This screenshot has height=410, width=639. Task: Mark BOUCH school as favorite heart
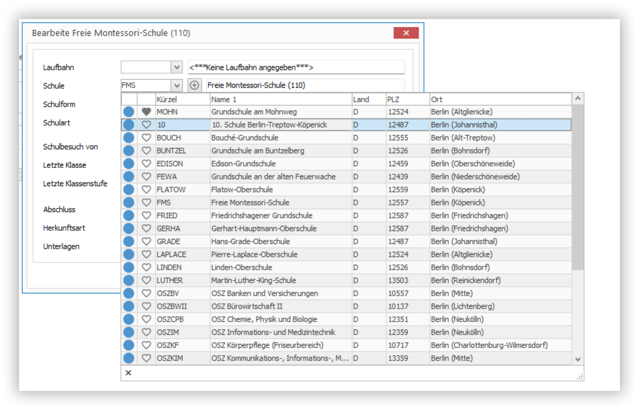coord(146,137)
